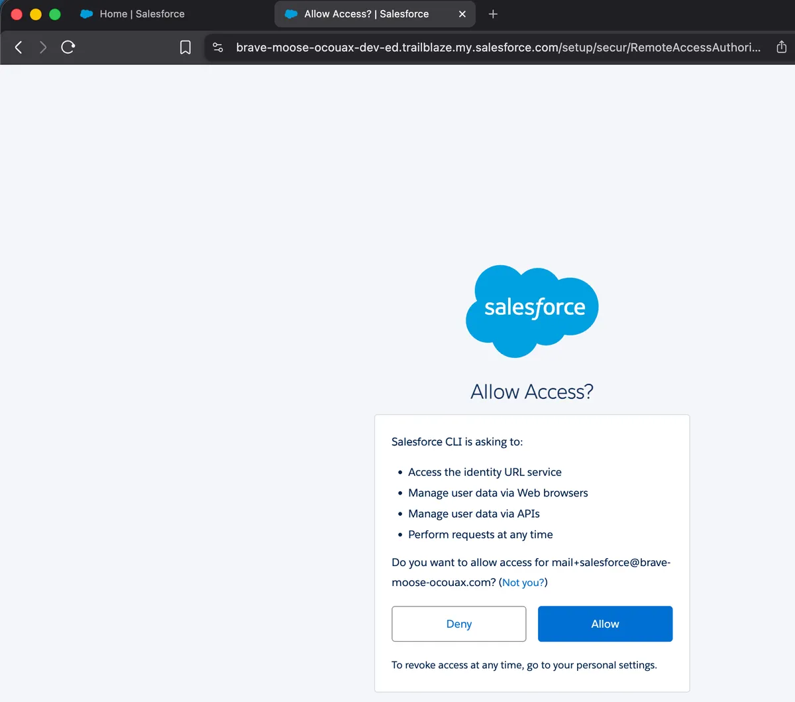Click the Salesforce cloud logo

(x=532, y=311)
